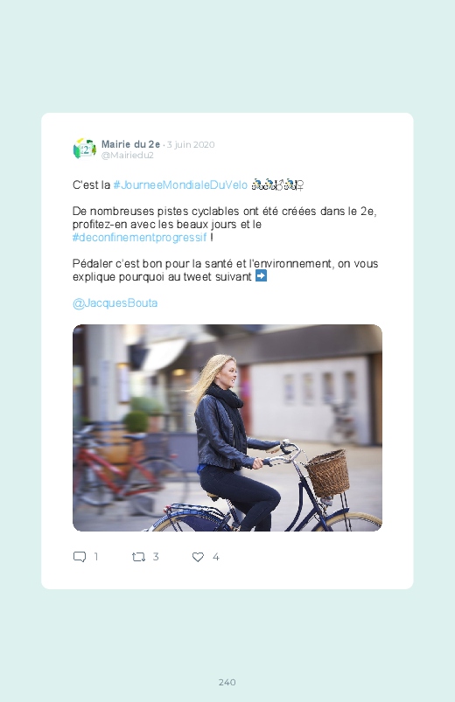Image resolution: width=455 pixels, height=702 pixels.
Task: Open the @JacquesBouta mention
Action: click(115, 303)
